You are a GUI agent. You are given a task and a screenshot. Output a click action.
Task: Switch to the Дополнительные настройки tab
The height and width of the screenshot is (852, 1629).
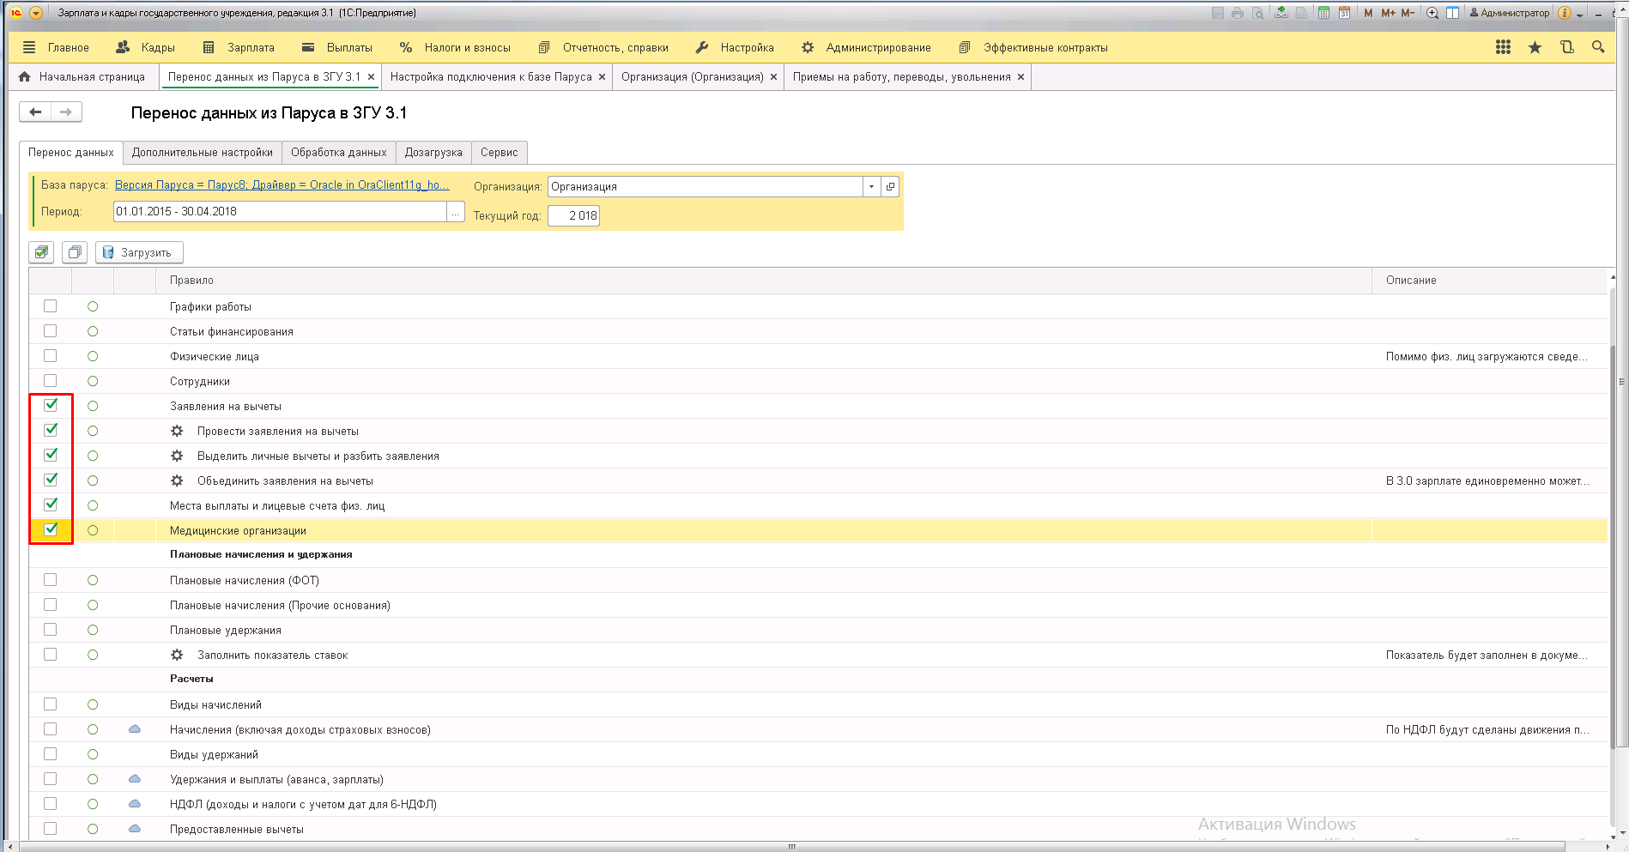tap(202, 152)
